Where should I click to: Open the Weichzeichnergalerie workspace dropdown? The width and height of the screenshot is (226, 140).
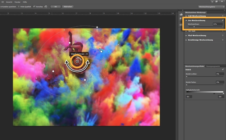[x=211, y=7]
